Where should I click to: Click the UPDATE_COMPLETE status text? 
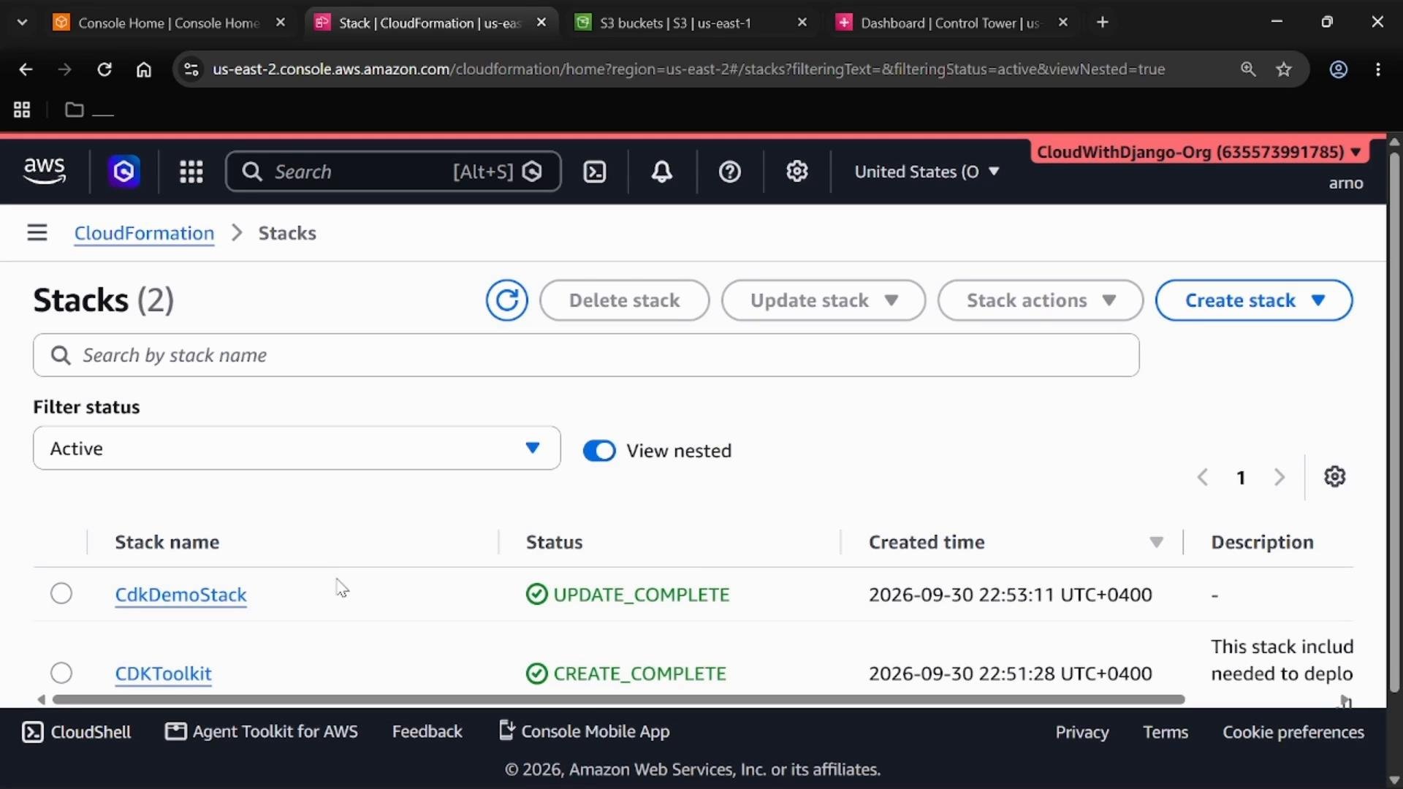[641, 595]
